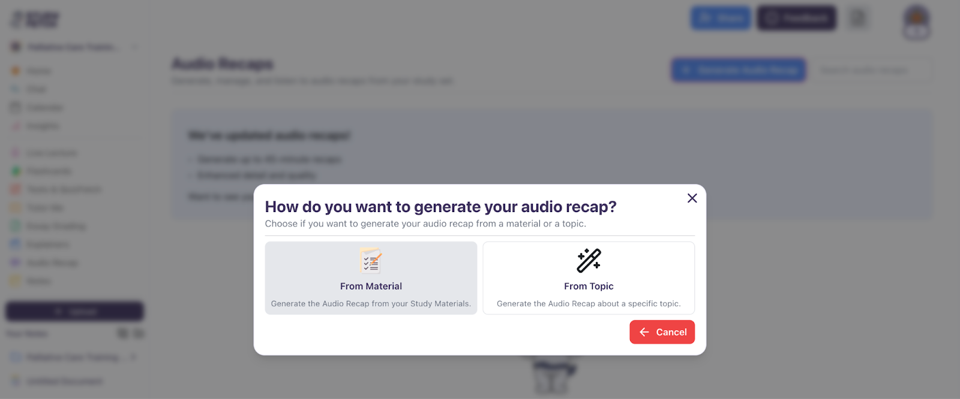Click the Calendar sidebar icon
Screen dimensions: 960x399
[x=16, y=107]
